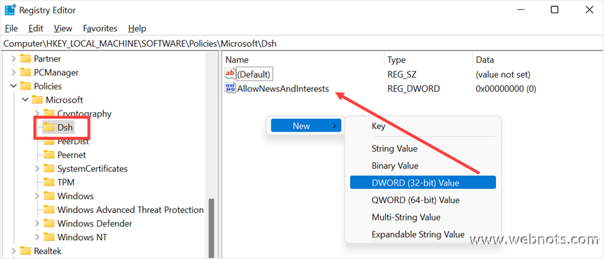Select the Dsh key label
604x259 pixels.
coord(65,127)
